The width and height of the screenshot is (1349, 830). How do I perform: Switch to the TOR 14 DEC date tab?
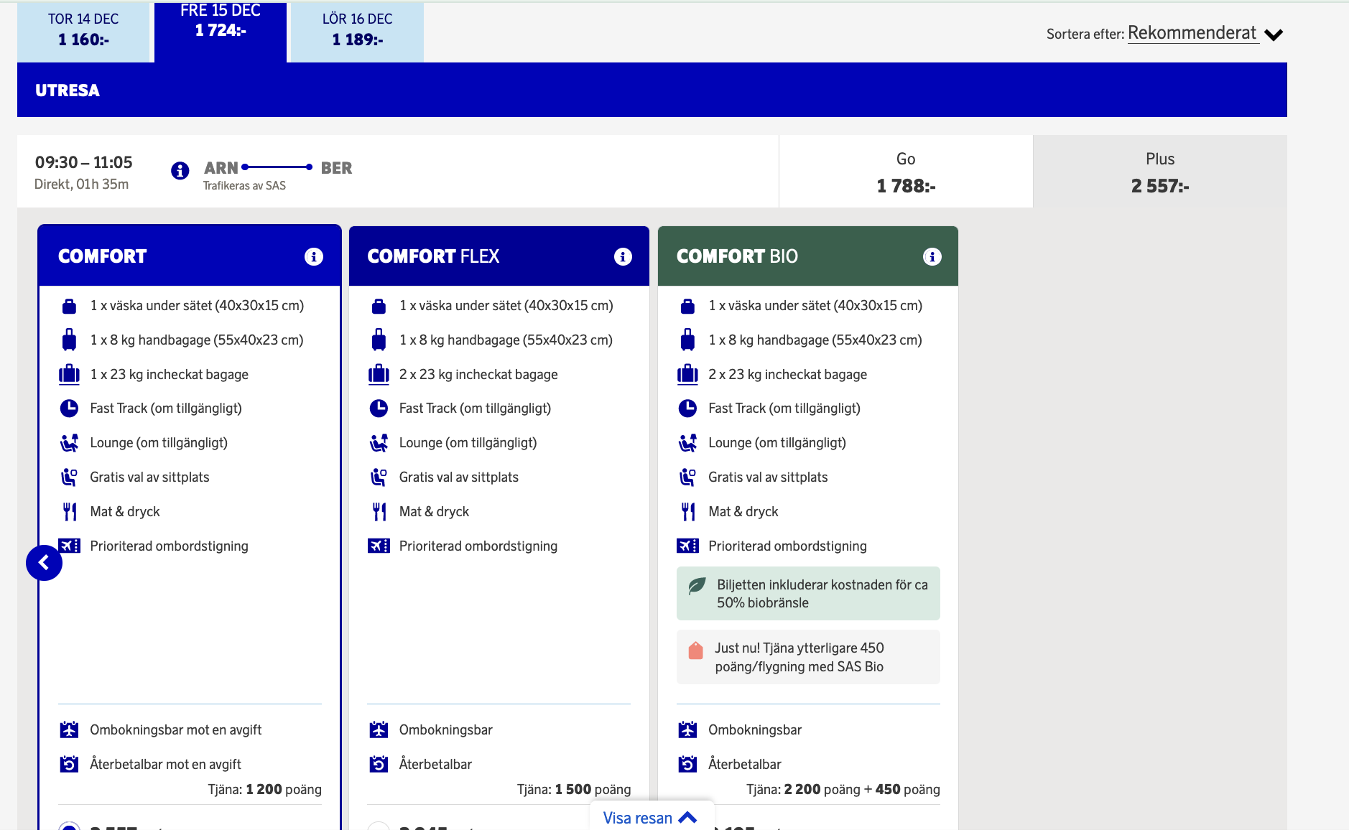click(x=84, y=32)
